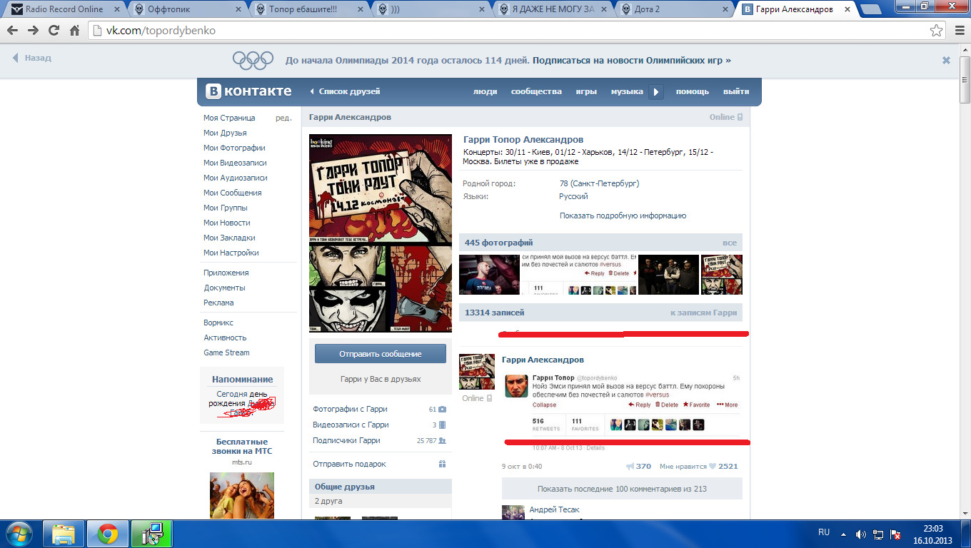This screenshot has height=548, width=971.
Task: Go to к записям Гарри
Action: (703, 313)
